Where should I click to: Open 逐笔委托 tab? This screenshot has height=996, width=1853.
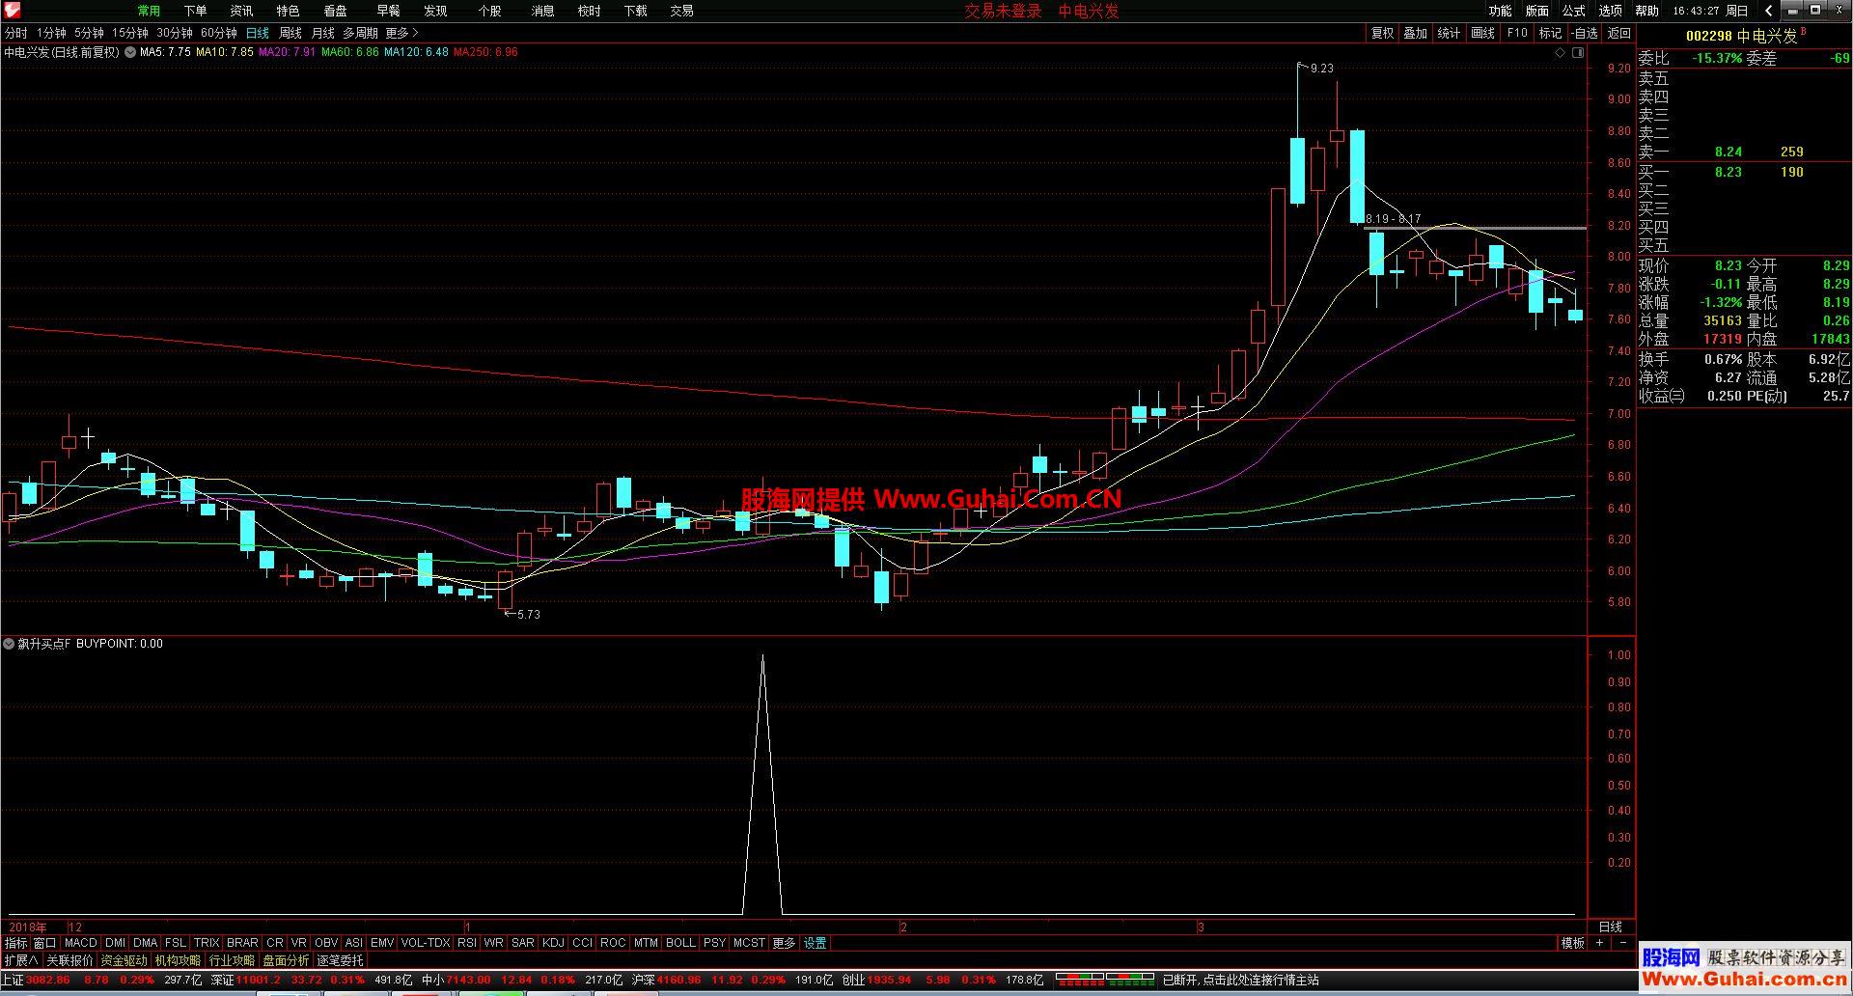pos(340,960)
